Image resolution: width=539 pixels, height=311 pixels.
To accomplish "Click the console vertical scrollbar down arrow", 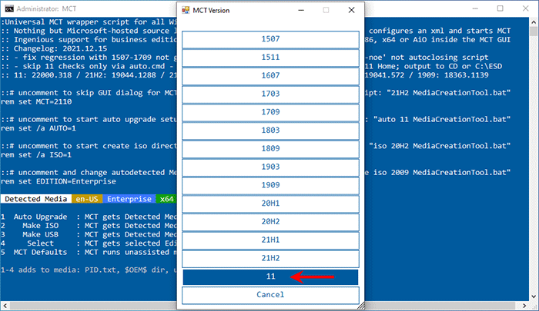I will click(x=533, y=296).
